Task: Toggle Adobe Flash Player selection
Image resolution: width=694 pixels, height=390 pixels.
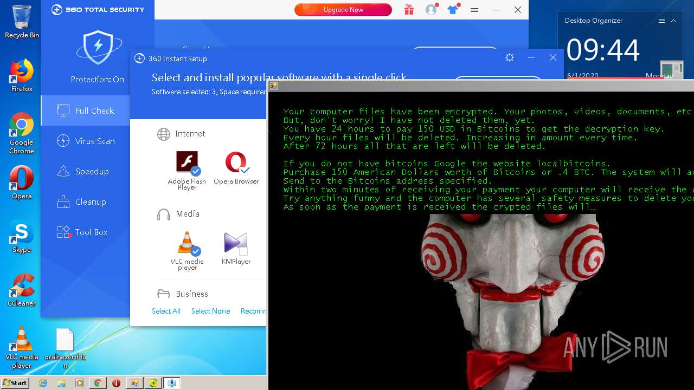Action: tap(187, 170)
